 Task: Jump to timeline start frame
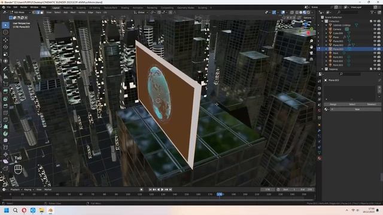click(150, 189)
